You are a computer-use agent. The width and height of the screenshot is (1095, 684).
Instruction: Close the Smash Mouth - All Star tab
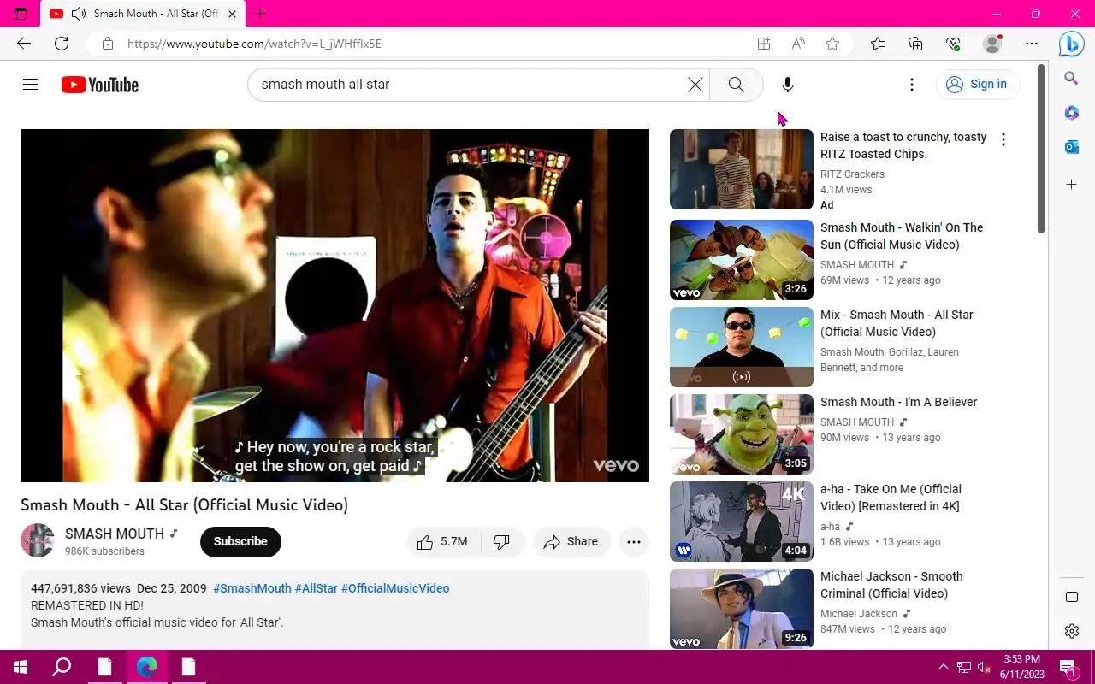point(232,14)
